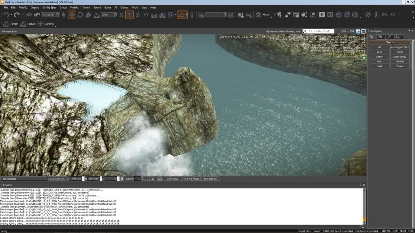
Task: Open the Select All filter dropdown
Action: pyautogui.click(x=51, y=15)
